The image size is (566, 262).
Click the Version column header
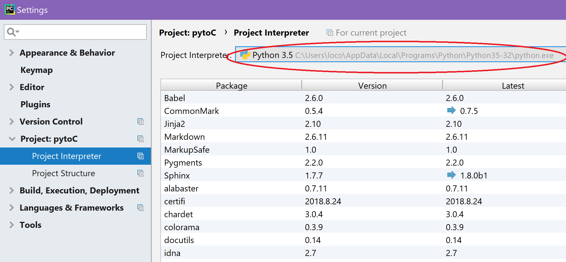click(372, 85)
